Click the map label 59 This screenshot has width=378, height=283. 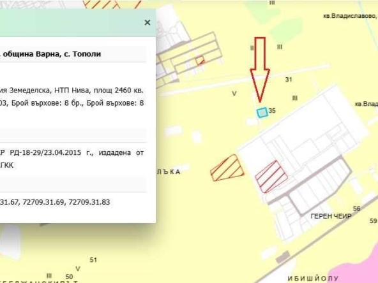coord(373,221)
